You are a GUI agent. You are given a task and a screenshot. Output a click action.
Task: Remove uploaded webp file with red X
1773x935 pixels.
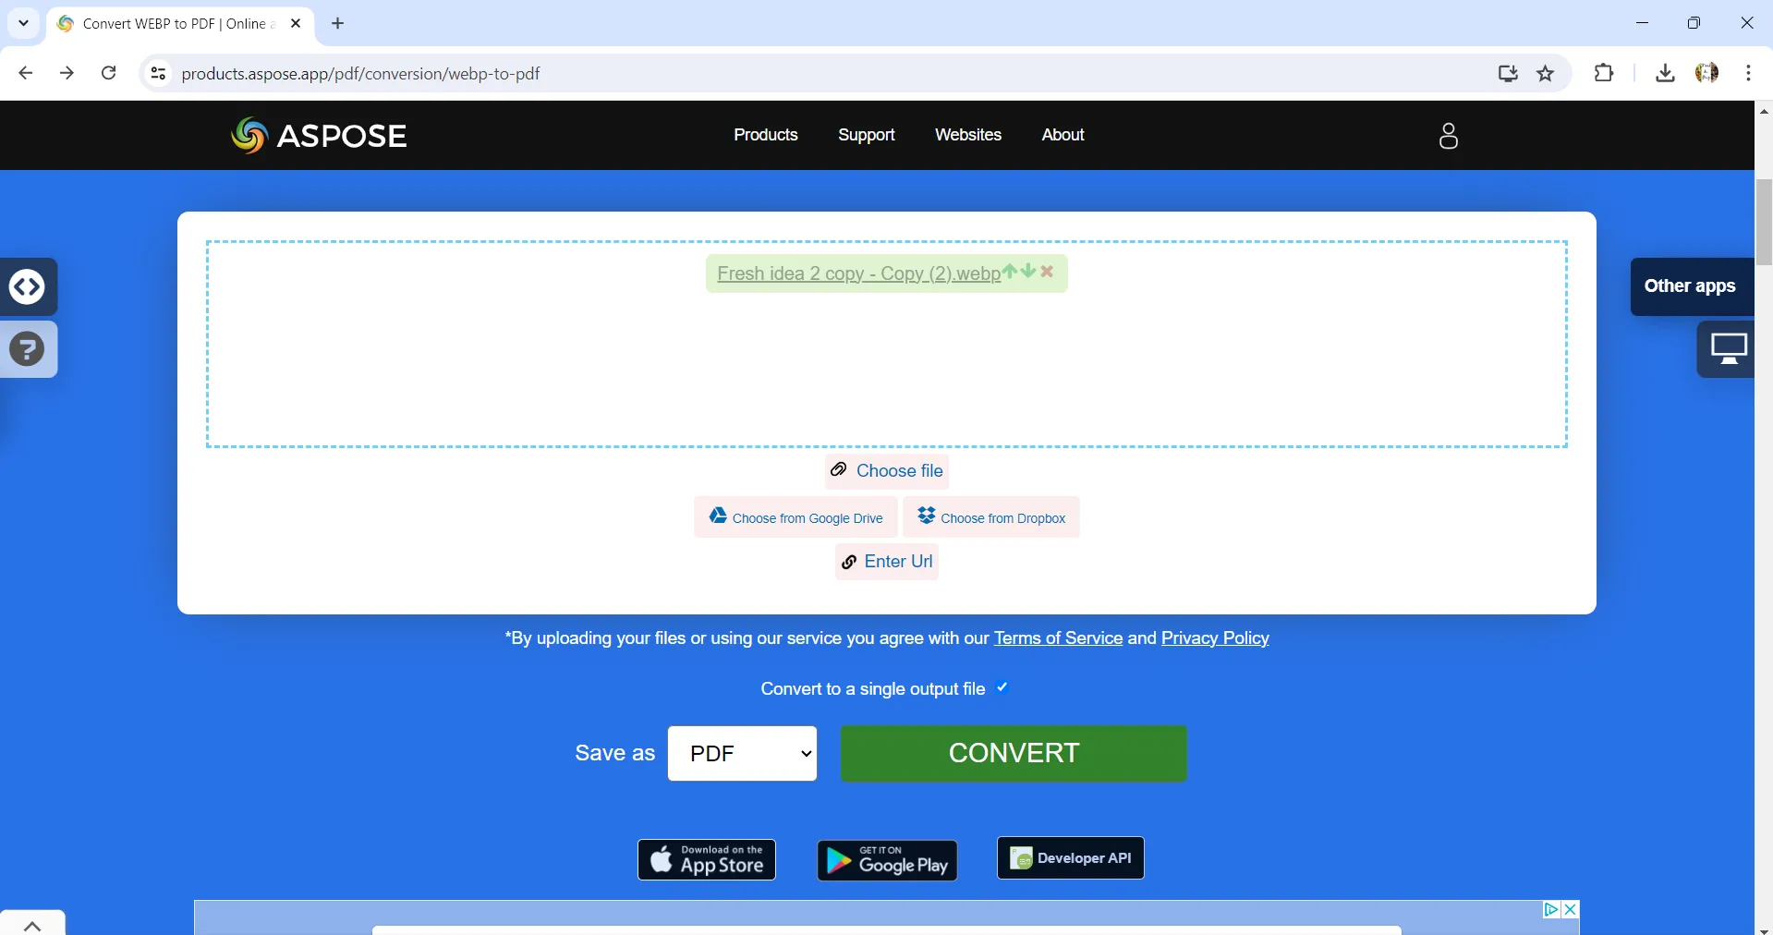pyautogui.click(x=1047, y=271)
